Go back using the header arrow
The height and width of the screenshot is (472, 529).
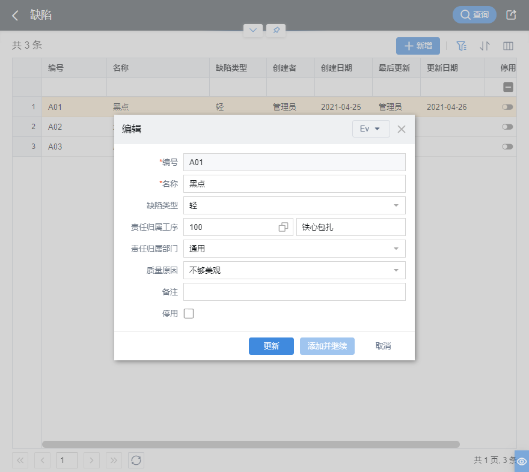(15, 15)
